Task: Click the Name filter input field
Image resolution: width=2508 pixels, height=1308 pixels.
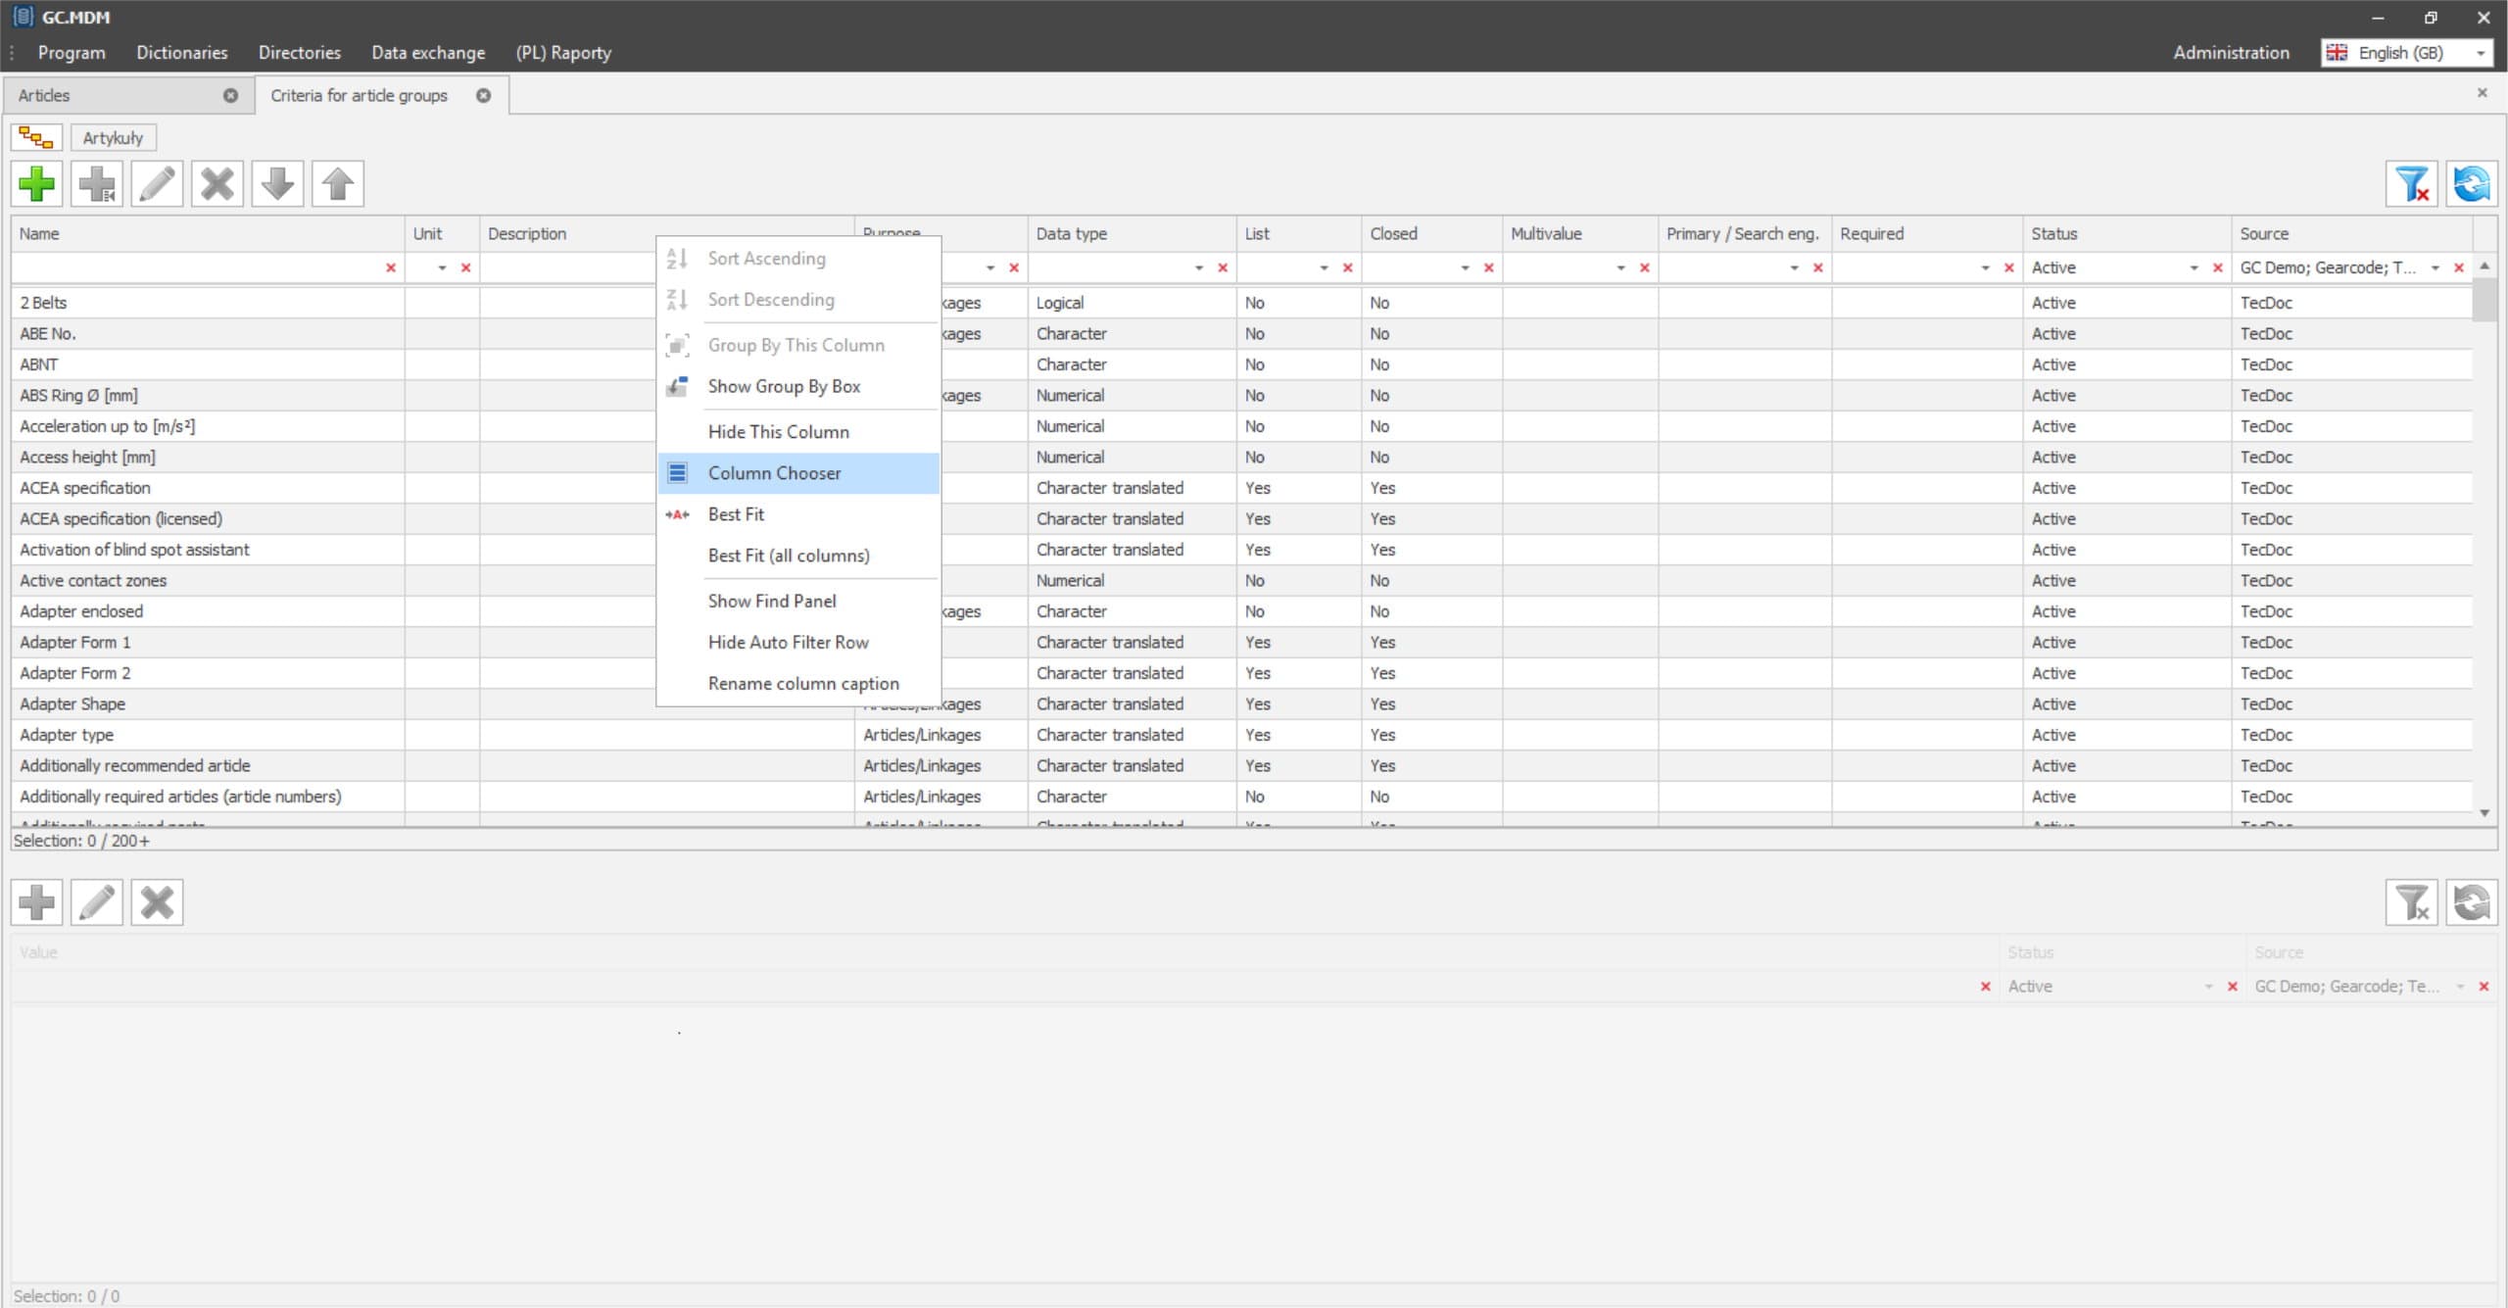Action: 196,267
